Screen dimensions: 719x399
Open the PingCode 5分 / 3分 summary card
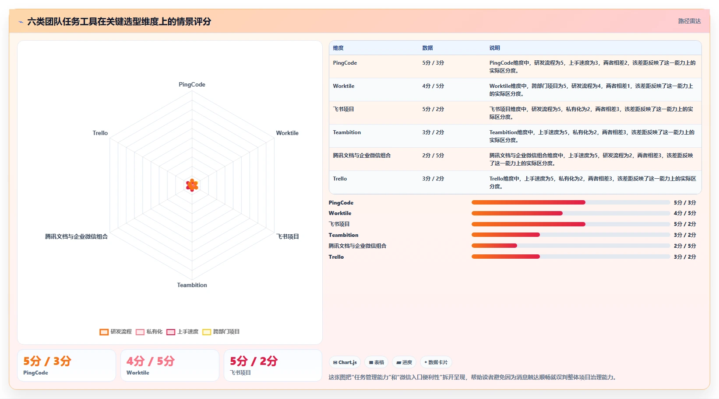pos(67,365)
